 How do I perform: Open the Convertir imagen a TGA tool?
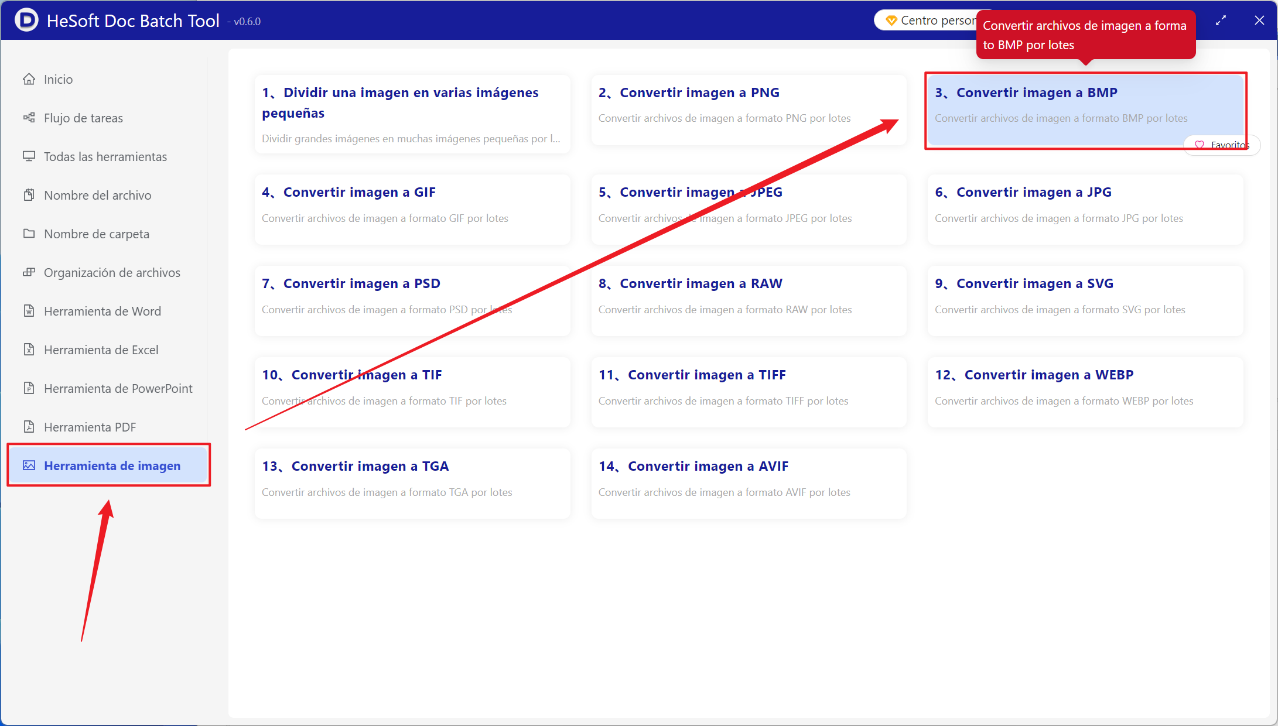click(412, 484)
